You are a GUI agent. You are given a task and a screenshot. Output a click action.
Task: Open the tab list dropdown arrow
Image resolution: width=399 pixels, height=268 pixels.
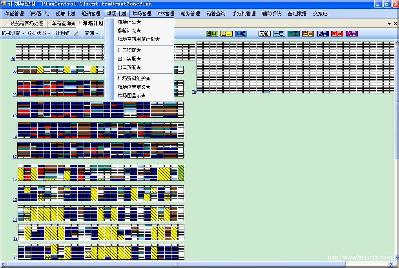coord(389,24)
